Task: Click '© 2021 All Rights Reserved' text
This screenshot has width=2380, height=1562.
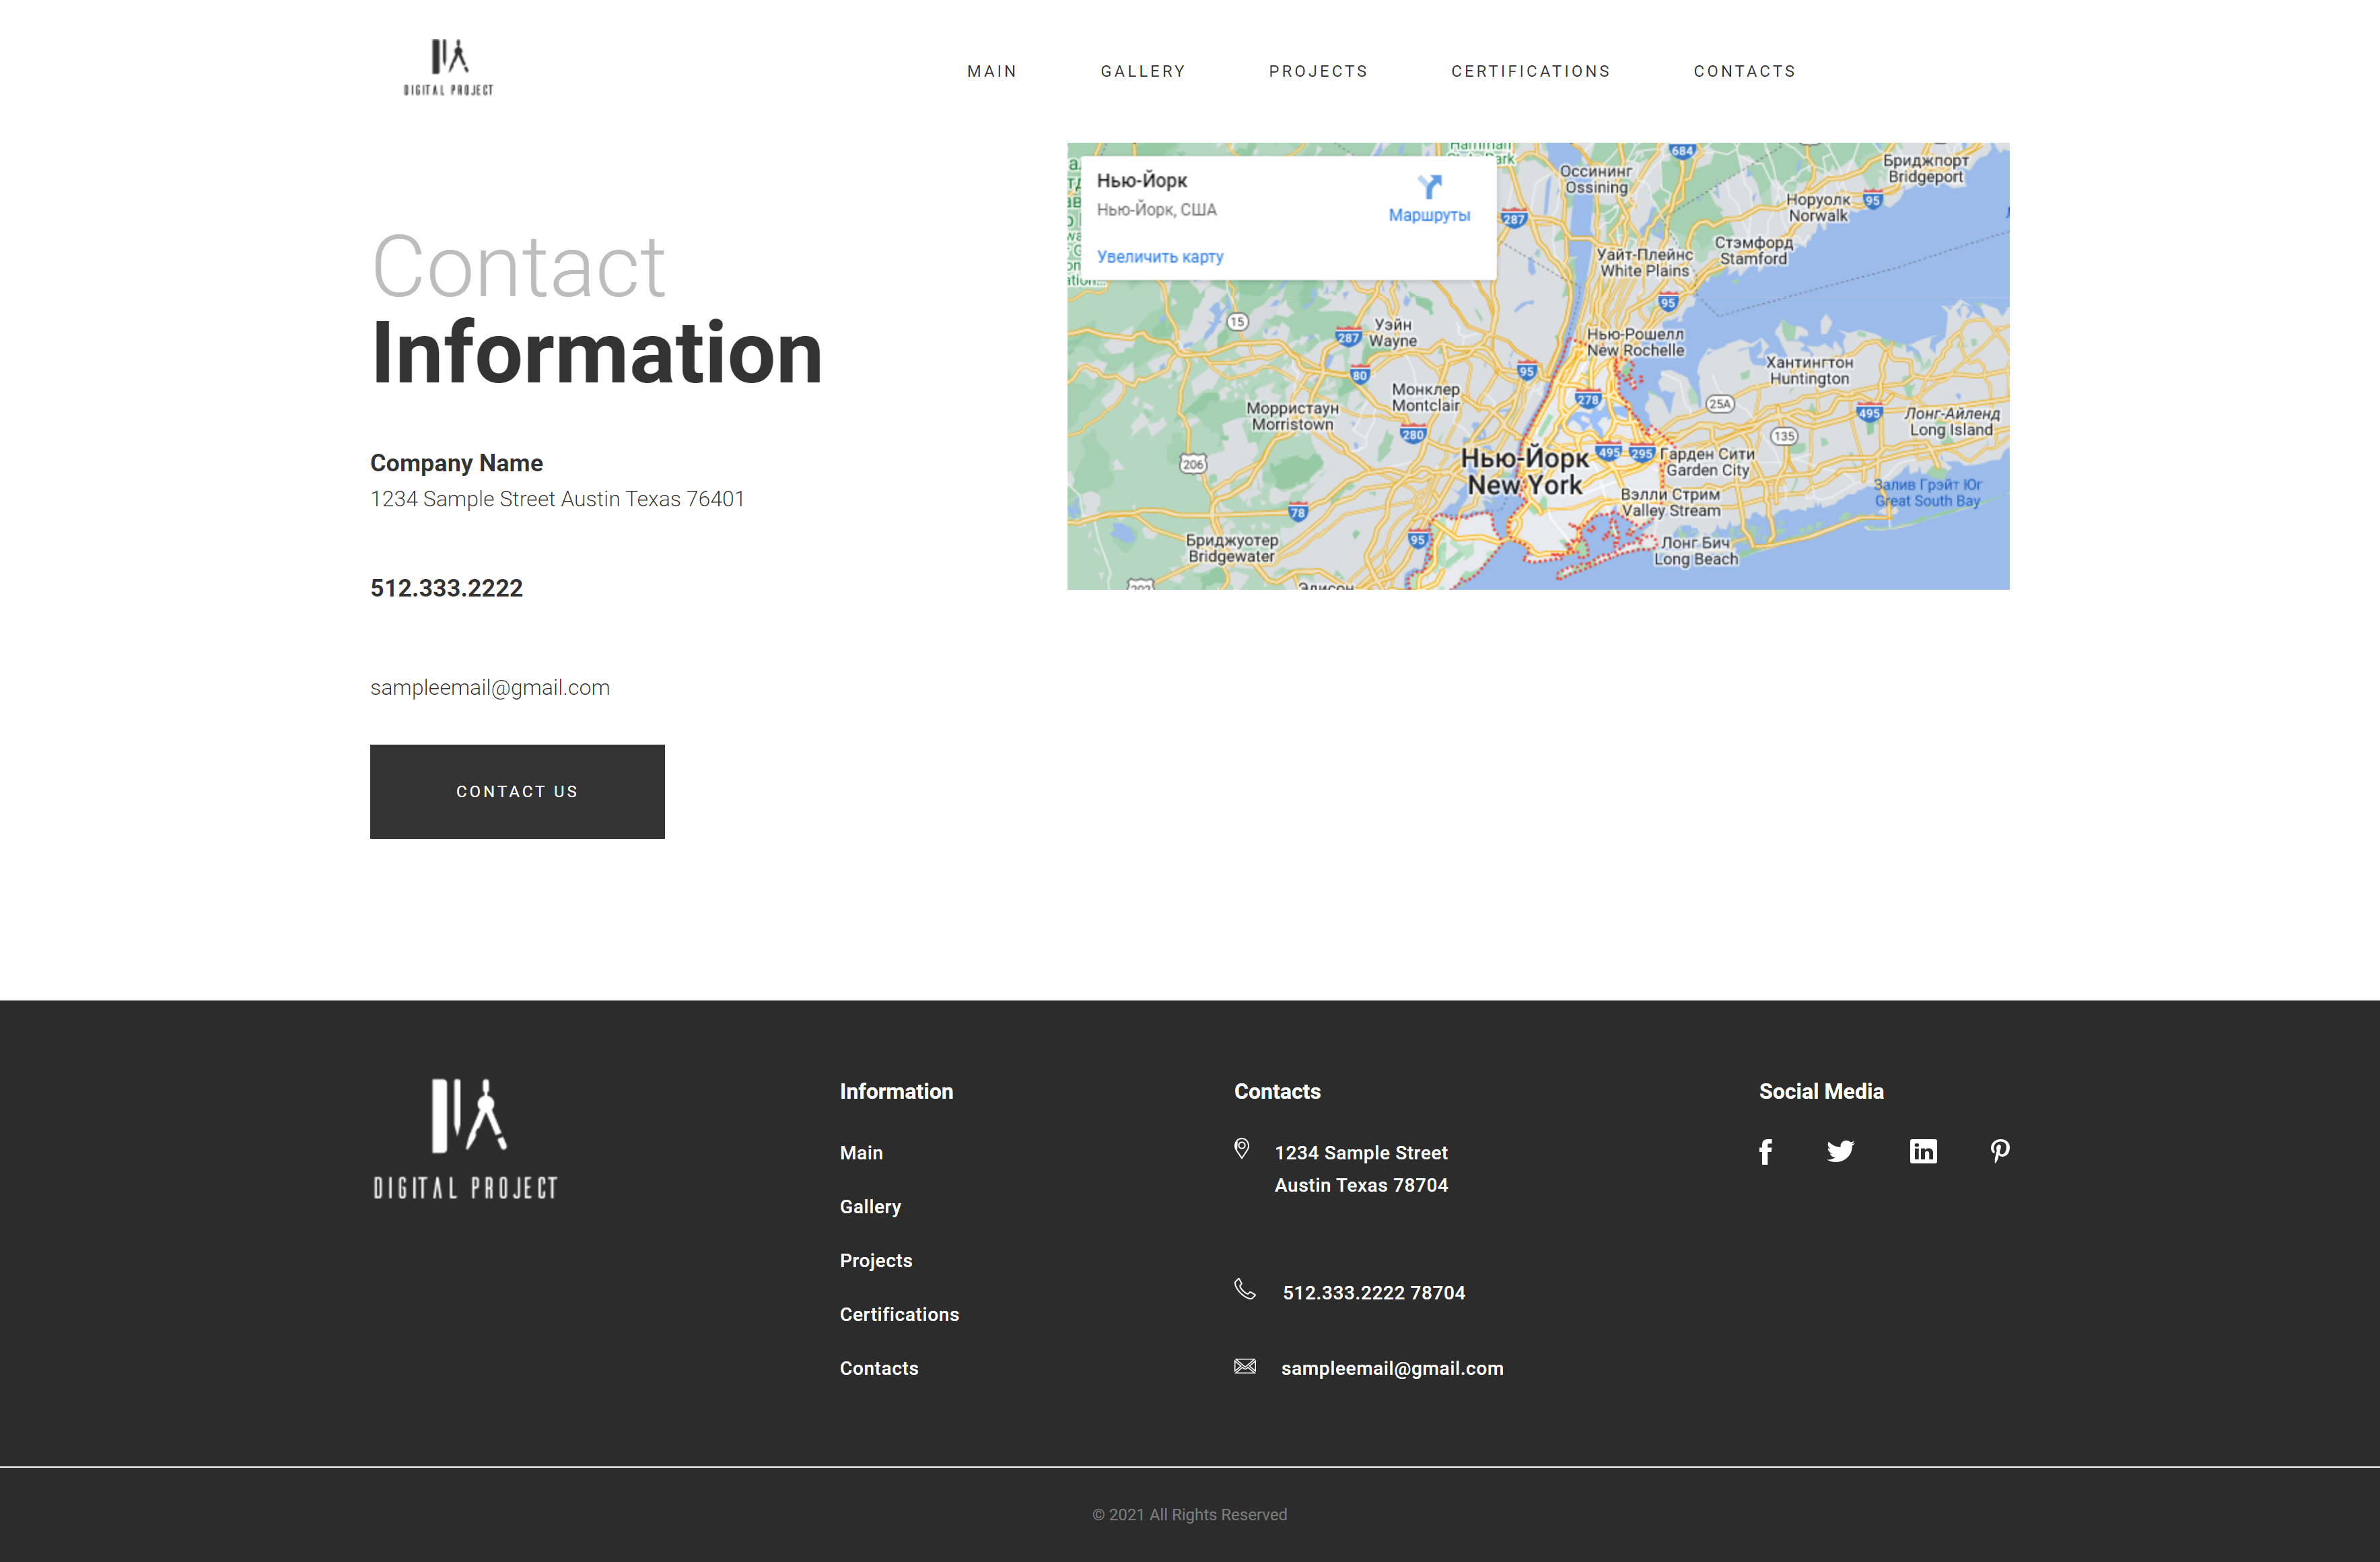Action: pos(1190,1515)
